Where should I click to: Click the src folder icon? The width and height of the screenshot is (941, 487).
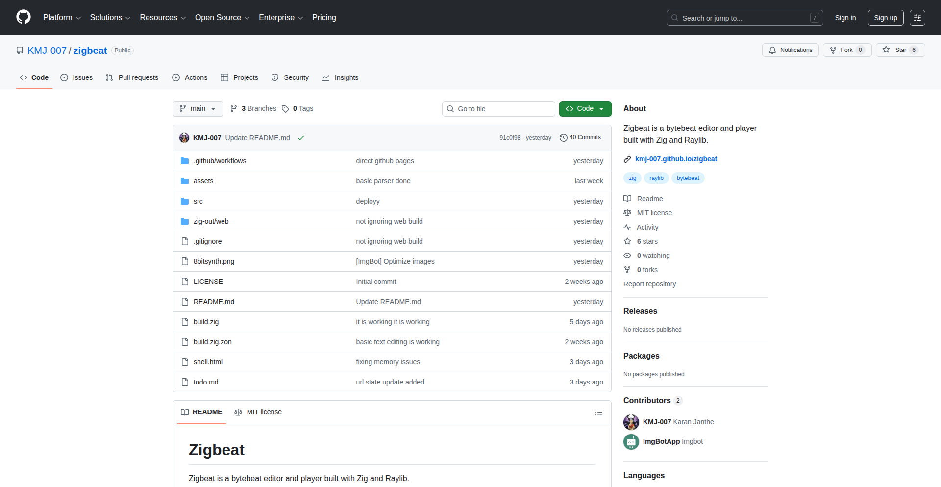point(185,201)
